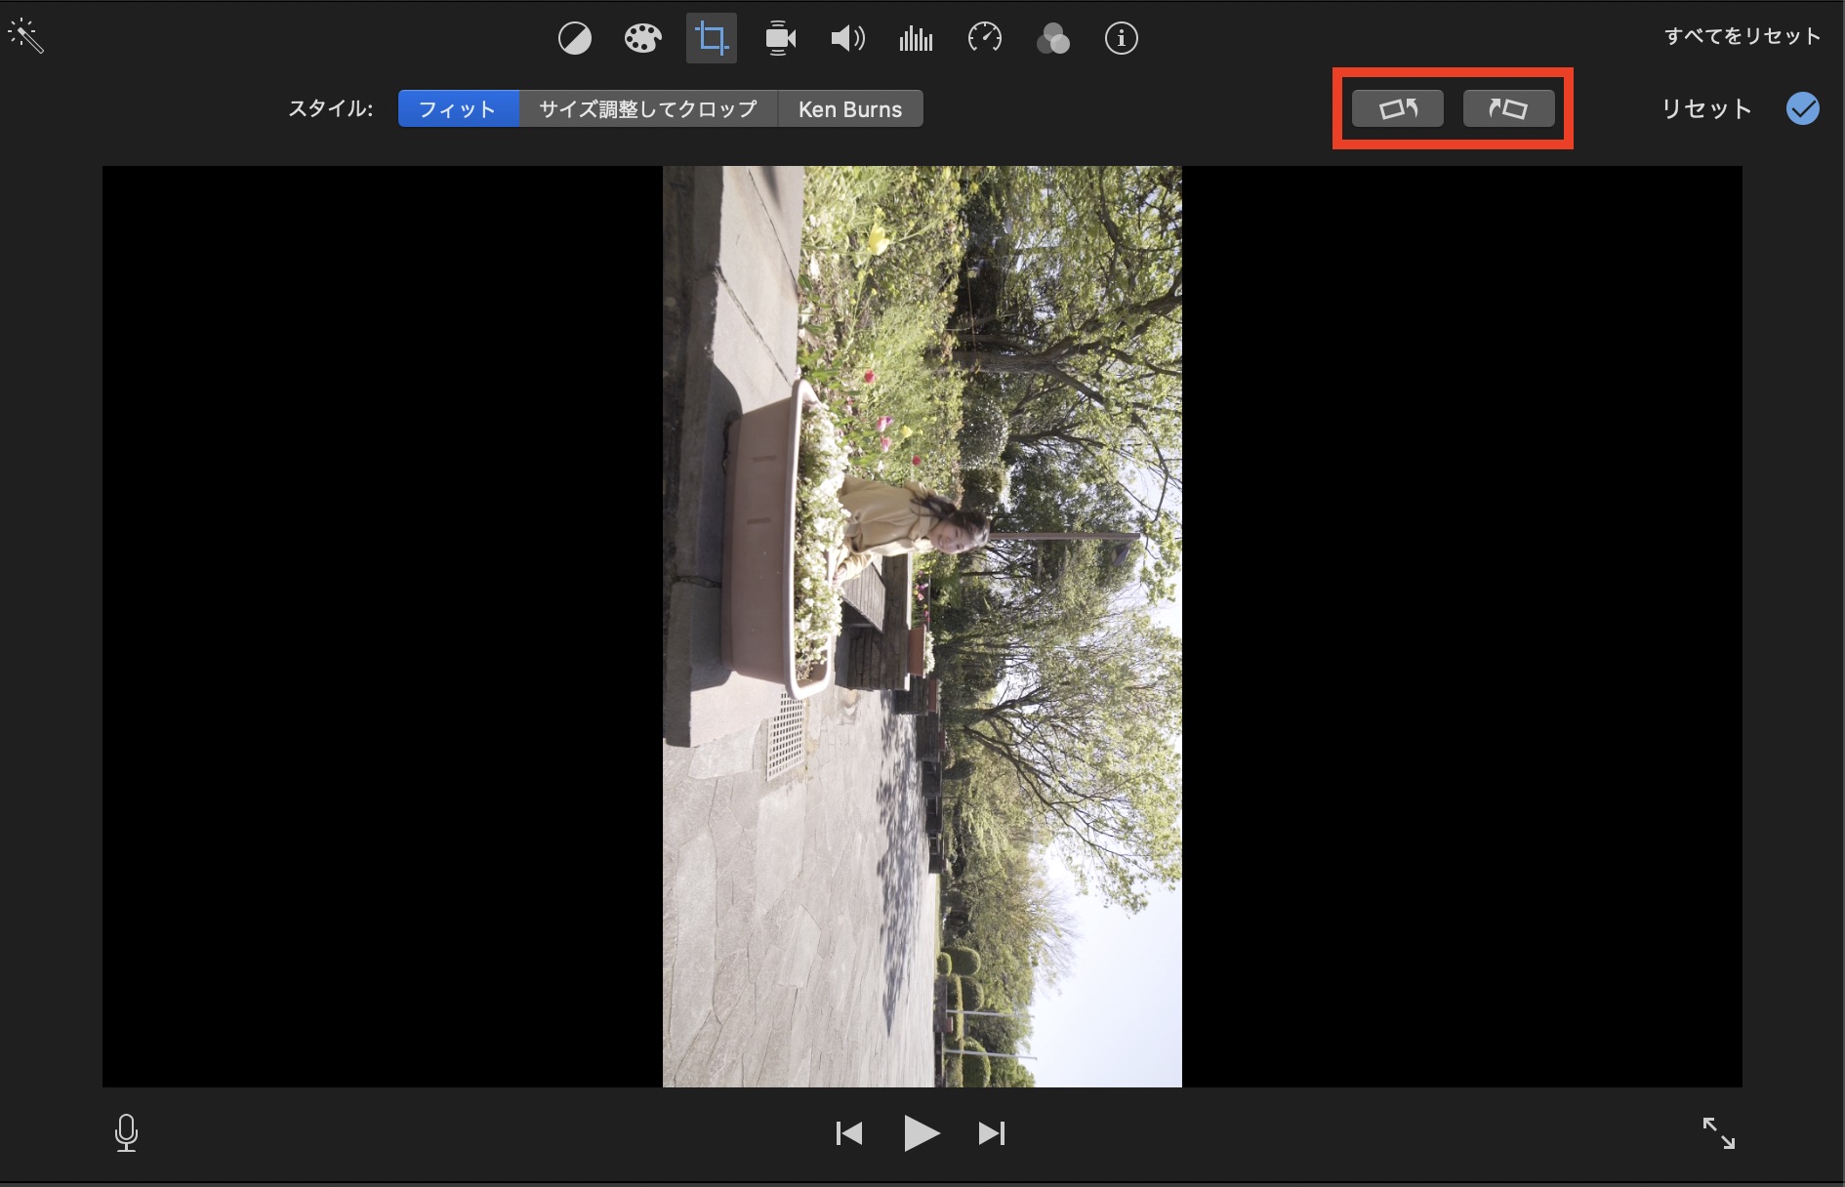Viewport: 1845px width, 1187px height.
Task: Show clip information
Action: pos(1122,39)
